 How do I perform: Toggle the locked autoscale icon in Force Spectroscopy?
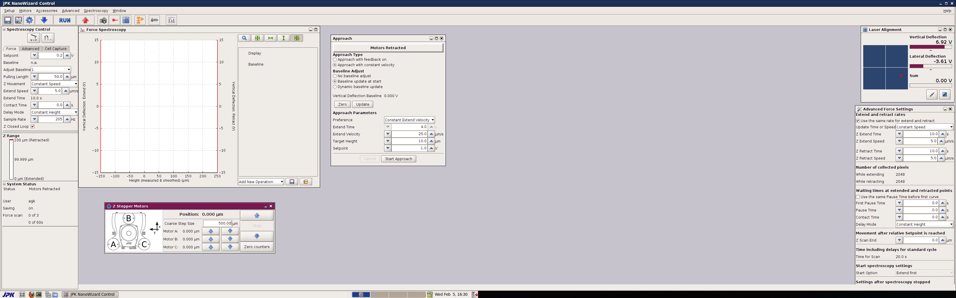coord(297,38)
